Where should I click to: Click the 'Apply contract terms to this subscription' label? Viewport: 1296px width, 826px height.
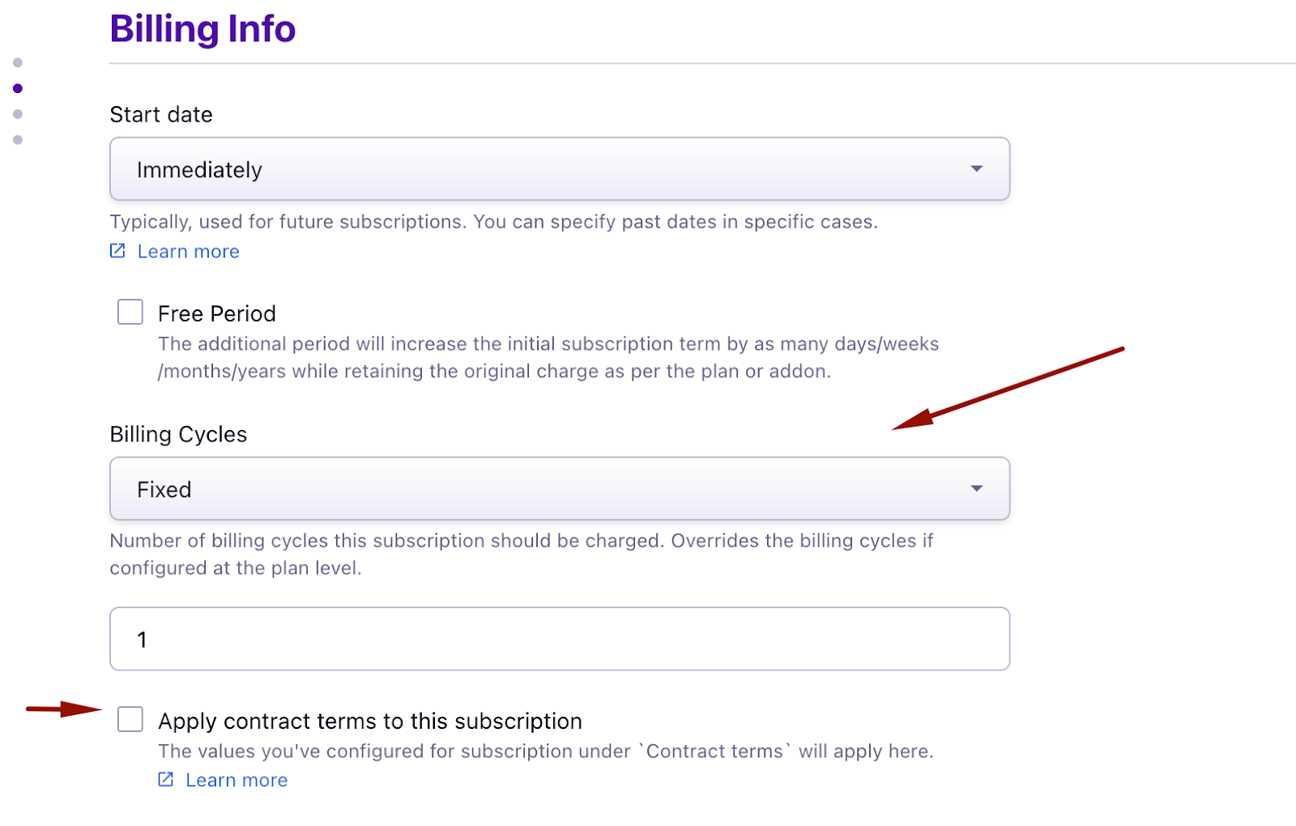click(x=369, y=721)
